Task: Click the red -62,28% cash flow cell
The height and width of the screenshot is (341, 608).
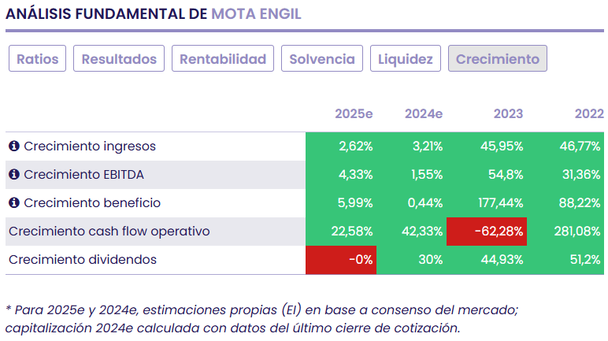Action: [x=487, y=232]
